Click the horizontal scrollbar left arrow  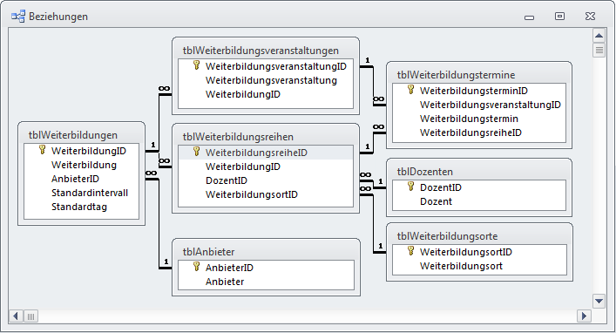point(16,316)
